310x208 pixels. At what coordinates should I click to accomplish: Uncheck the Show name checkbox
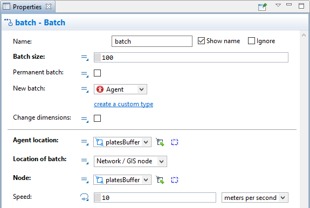coord(201,41)
